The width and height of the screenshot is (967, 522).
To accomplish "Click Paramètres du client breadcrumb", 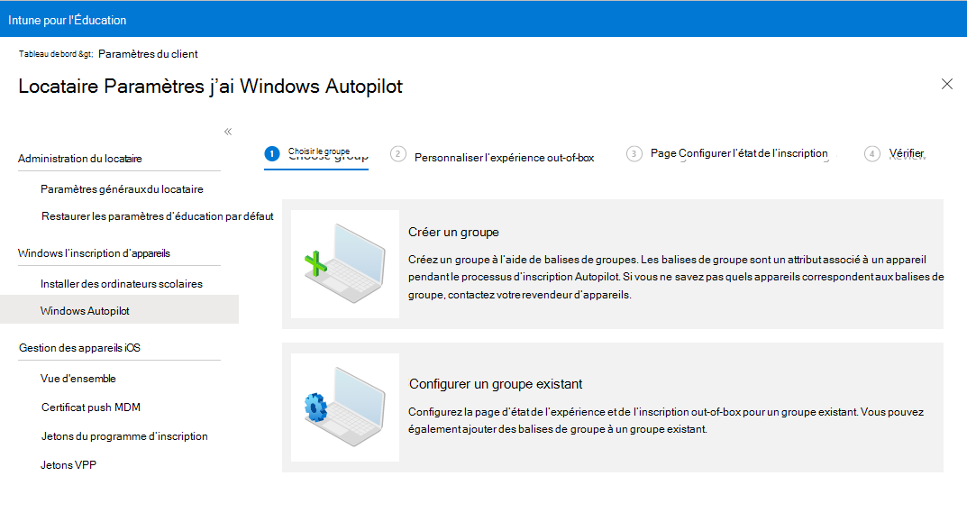I will coord(148,54).
